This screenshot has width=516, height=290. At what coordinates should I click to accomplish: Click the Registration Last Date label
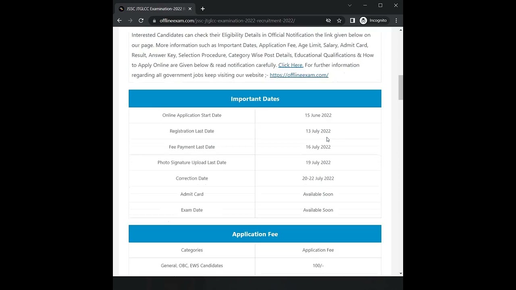coord(192,131)
